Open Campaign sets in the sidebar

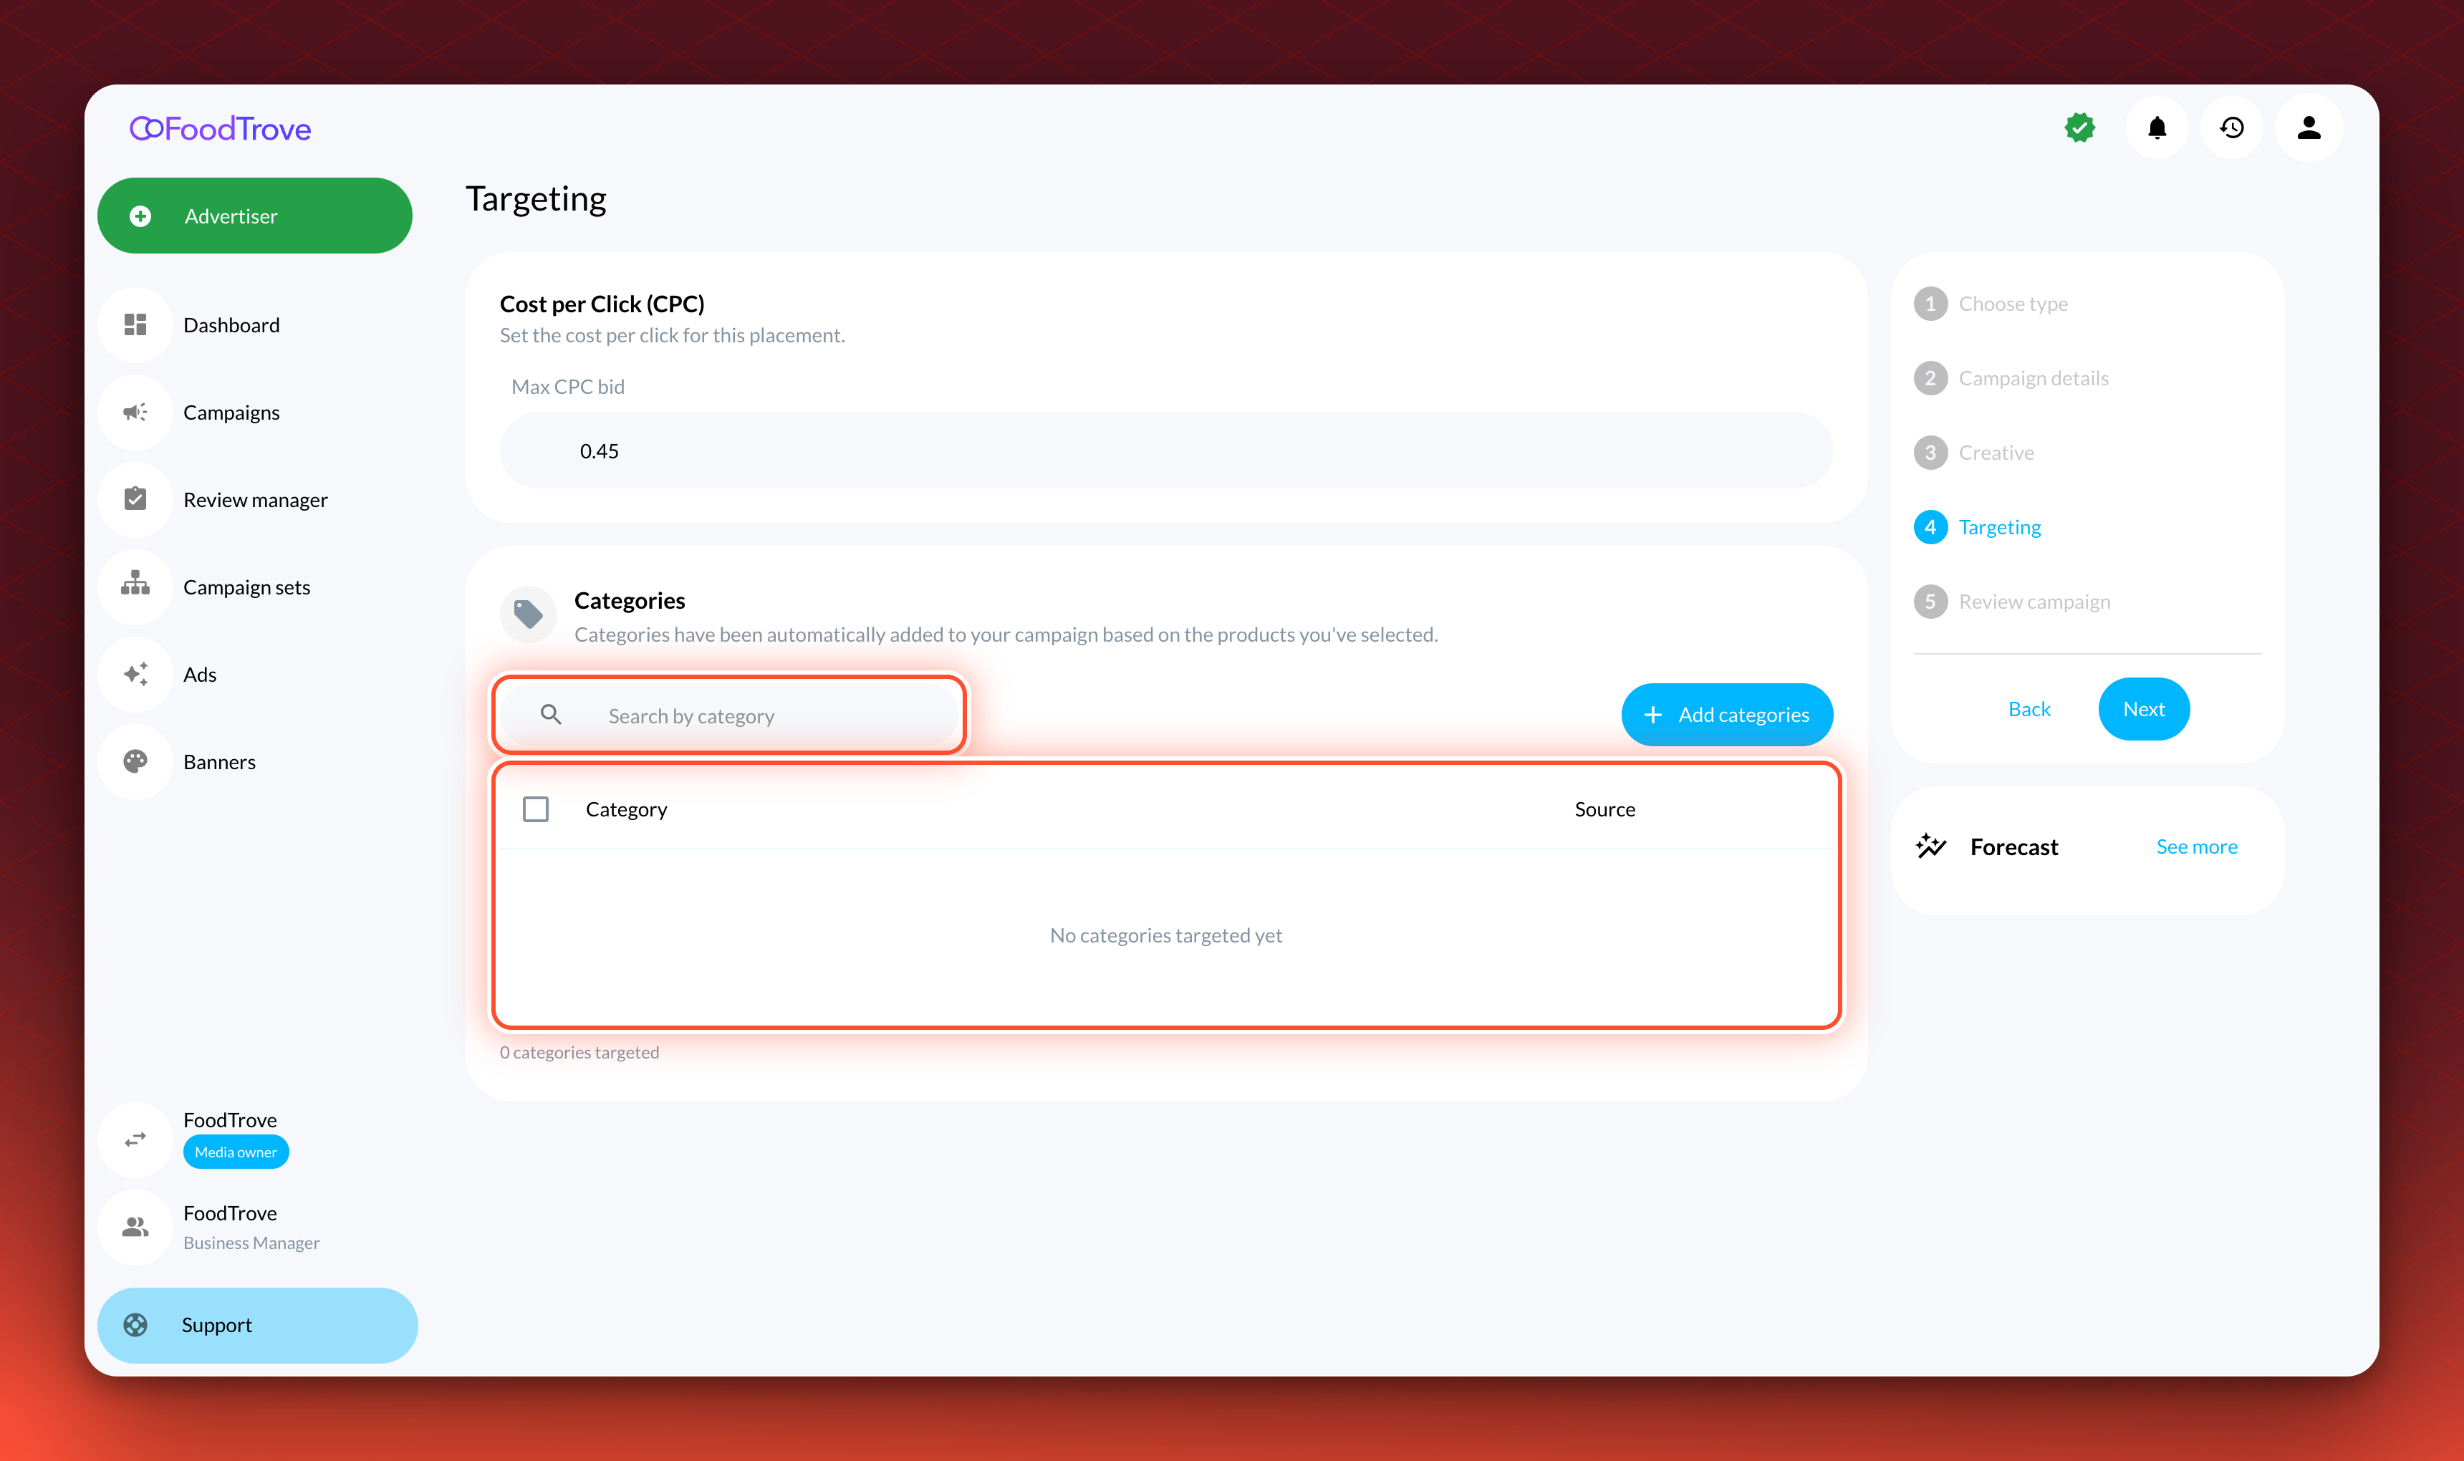(247, 587)
